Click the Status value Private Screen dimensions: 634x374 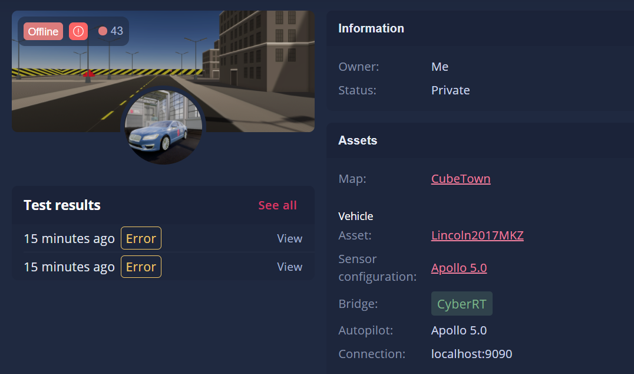(450, 90)
